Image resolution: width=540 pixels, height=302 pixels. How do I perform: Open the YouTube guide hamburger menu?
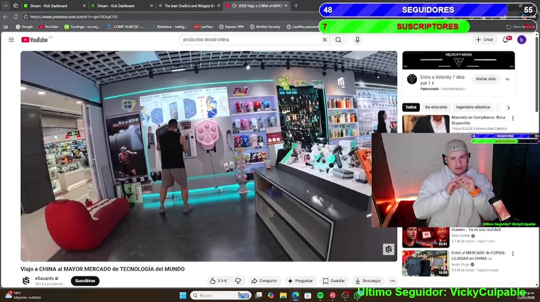11,39
